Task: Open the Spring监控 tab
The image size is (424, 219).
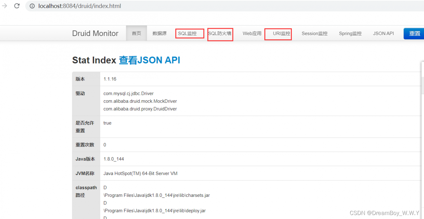Action: click(350, 33)
